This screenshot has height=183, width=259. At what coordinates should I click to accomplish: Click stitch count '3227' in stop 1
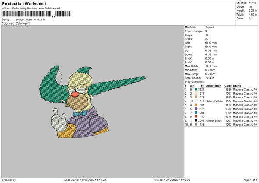[x=201, y=89]
